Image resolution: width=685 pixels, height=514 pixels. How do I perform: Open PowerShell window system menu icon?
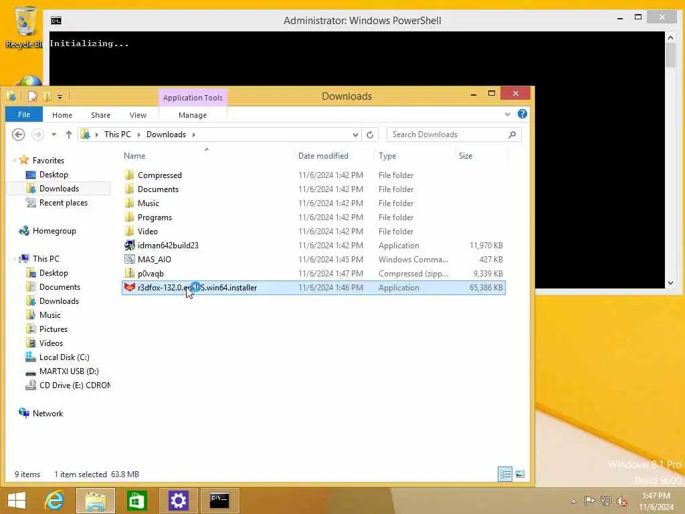pyautogui.click(x=56, y=21)
